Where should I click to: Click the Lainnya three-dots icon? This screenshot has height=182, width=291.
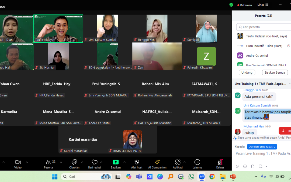(197, 162)
